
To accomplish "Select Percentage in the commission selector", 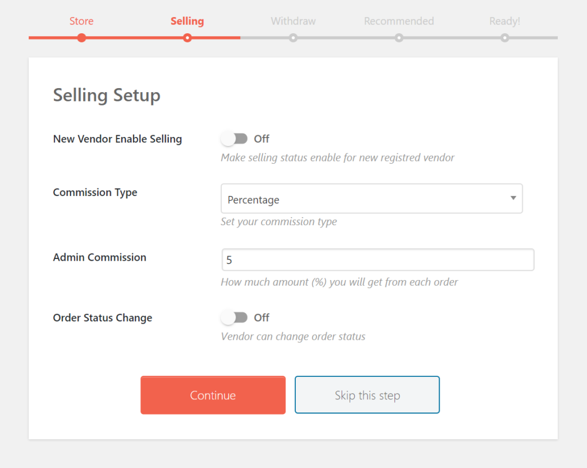I will [372, 198].
